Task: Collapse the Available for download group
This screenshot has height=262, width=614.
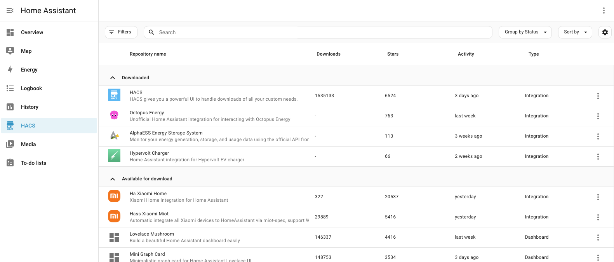Action: [x=113, y=179]
